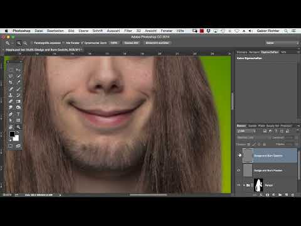Click the Bildschirm ausfüllen button

pos(157,43)
